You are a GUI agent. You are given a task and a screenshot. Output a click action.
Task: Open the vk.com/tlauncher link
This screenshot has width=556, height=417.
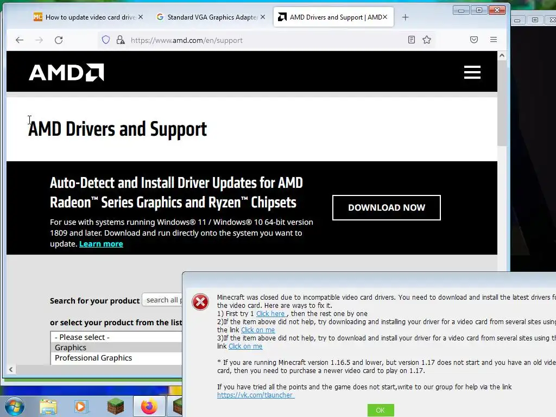coord(255,395)
